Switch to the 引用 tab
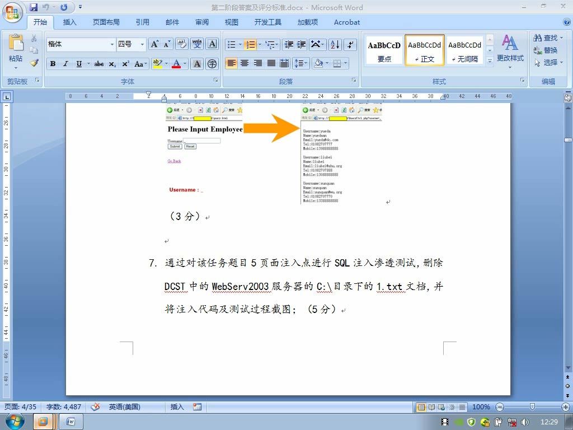 pyautogui.click(x=143, y=22)
